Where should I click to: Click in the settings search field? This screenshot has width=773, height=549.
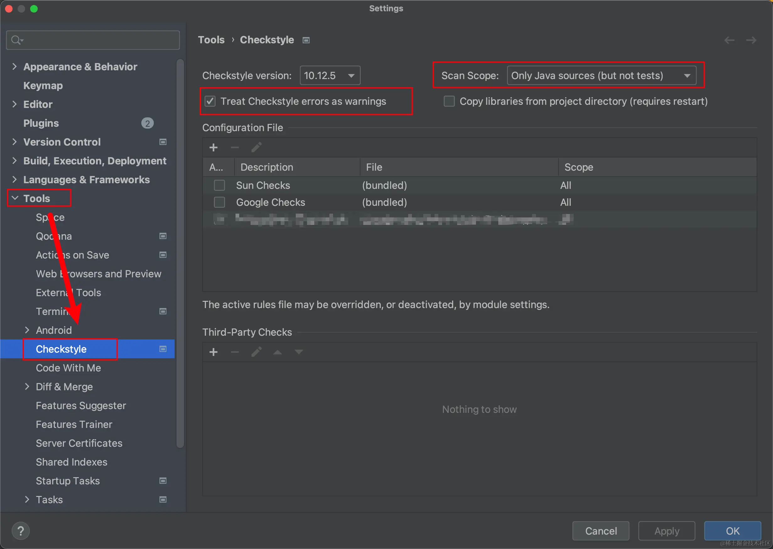(98, 40)
